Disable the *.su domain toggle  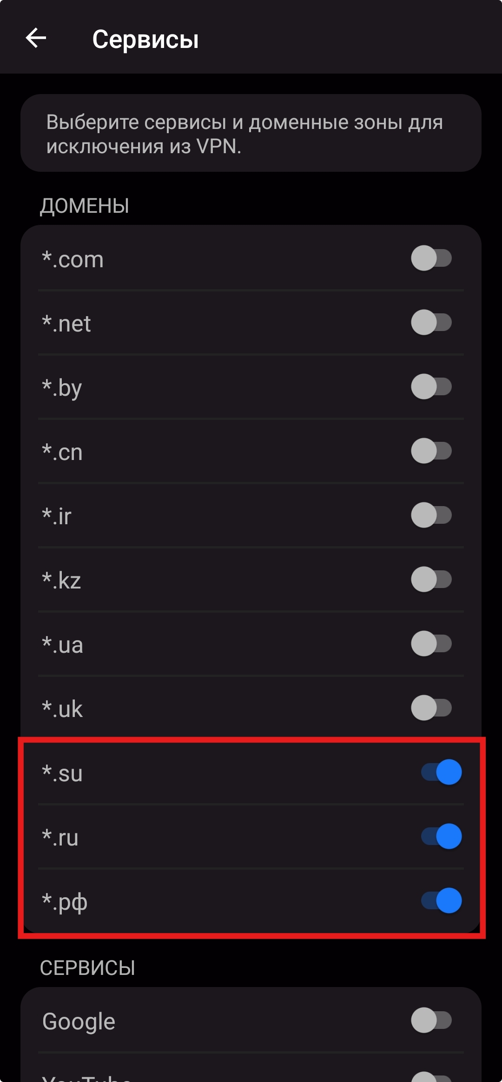click(x=441, y=772)
